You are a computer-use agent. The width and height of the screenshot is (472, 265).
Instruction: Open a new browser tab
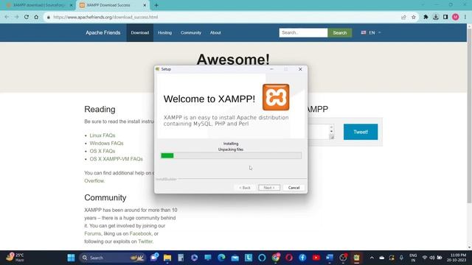(x=156, y=5)
